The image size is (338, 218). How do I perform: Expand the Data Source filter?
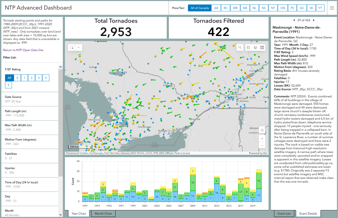coord(30,99)
